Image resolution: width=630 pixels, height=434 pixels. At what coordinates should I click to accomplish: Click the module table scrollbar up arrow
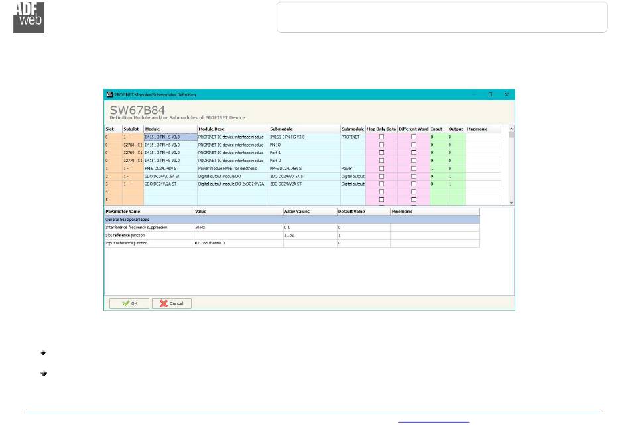click(x=511, y=129)
